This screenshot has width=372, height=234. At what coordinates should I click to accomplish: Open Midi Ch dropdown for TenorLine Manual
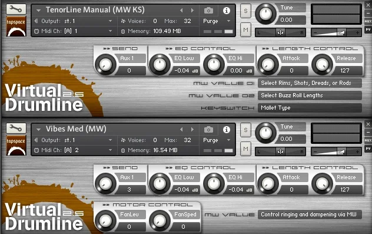click(110, 31)
